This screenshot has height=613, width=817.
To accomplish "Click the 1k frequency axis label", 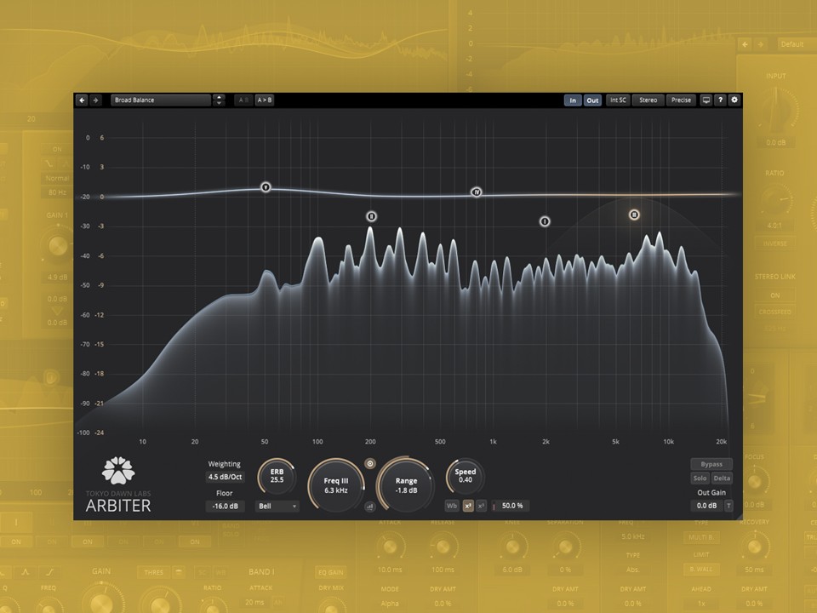I will [493, 442].
